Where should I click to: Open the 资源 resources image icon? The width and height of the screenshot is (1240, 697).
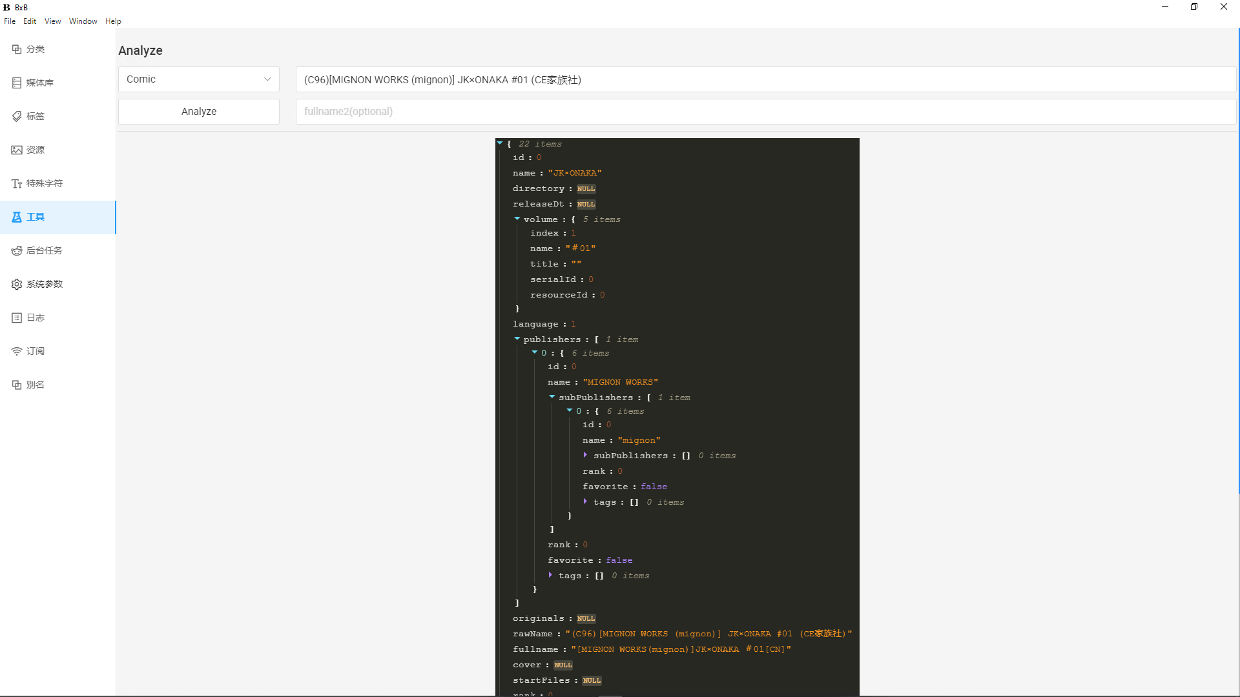[x=17, y=150]
